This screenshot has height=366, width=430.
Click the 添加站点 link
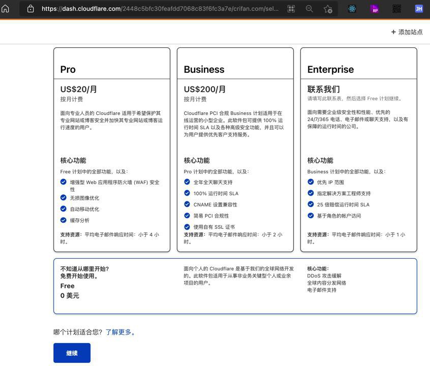[407, 32]
